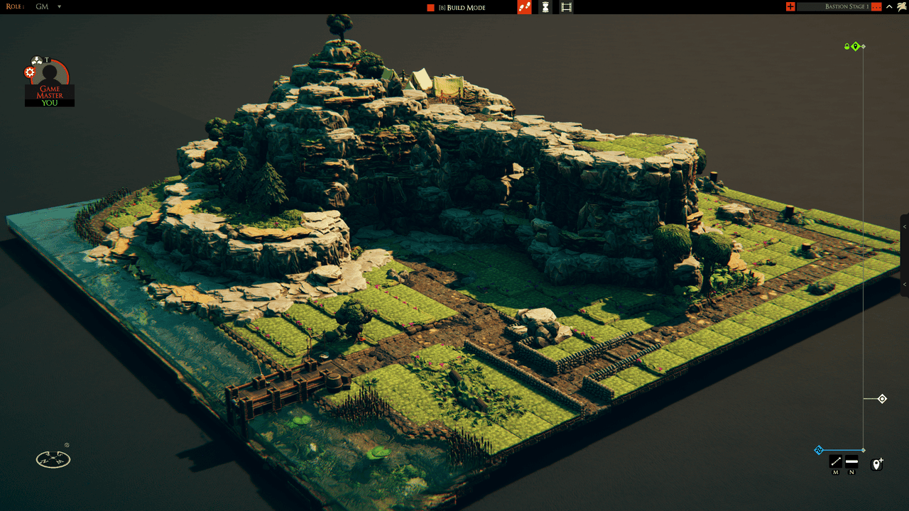Collapse the board list with the up chevron
The image size is (909, 511).
click(889, 6)
